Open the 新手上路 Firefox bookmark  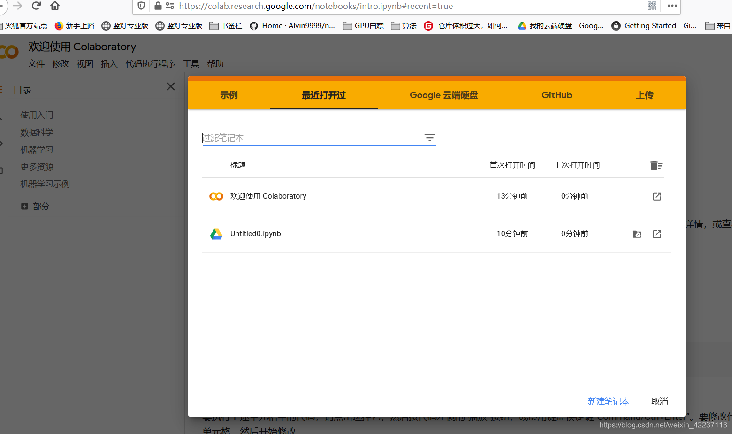[x=75, y=26]
